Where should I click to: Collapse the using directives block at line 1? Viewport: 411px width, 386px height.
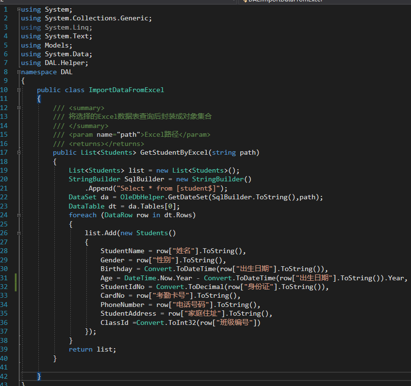click(x=18, y=9)
